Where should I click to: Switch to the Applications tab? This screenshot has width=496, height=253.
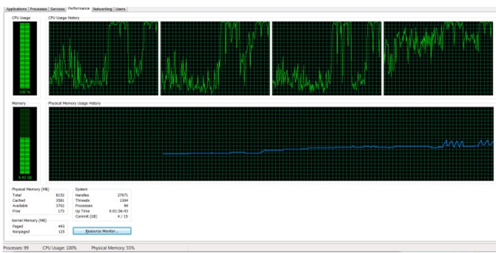pos(14,9)
